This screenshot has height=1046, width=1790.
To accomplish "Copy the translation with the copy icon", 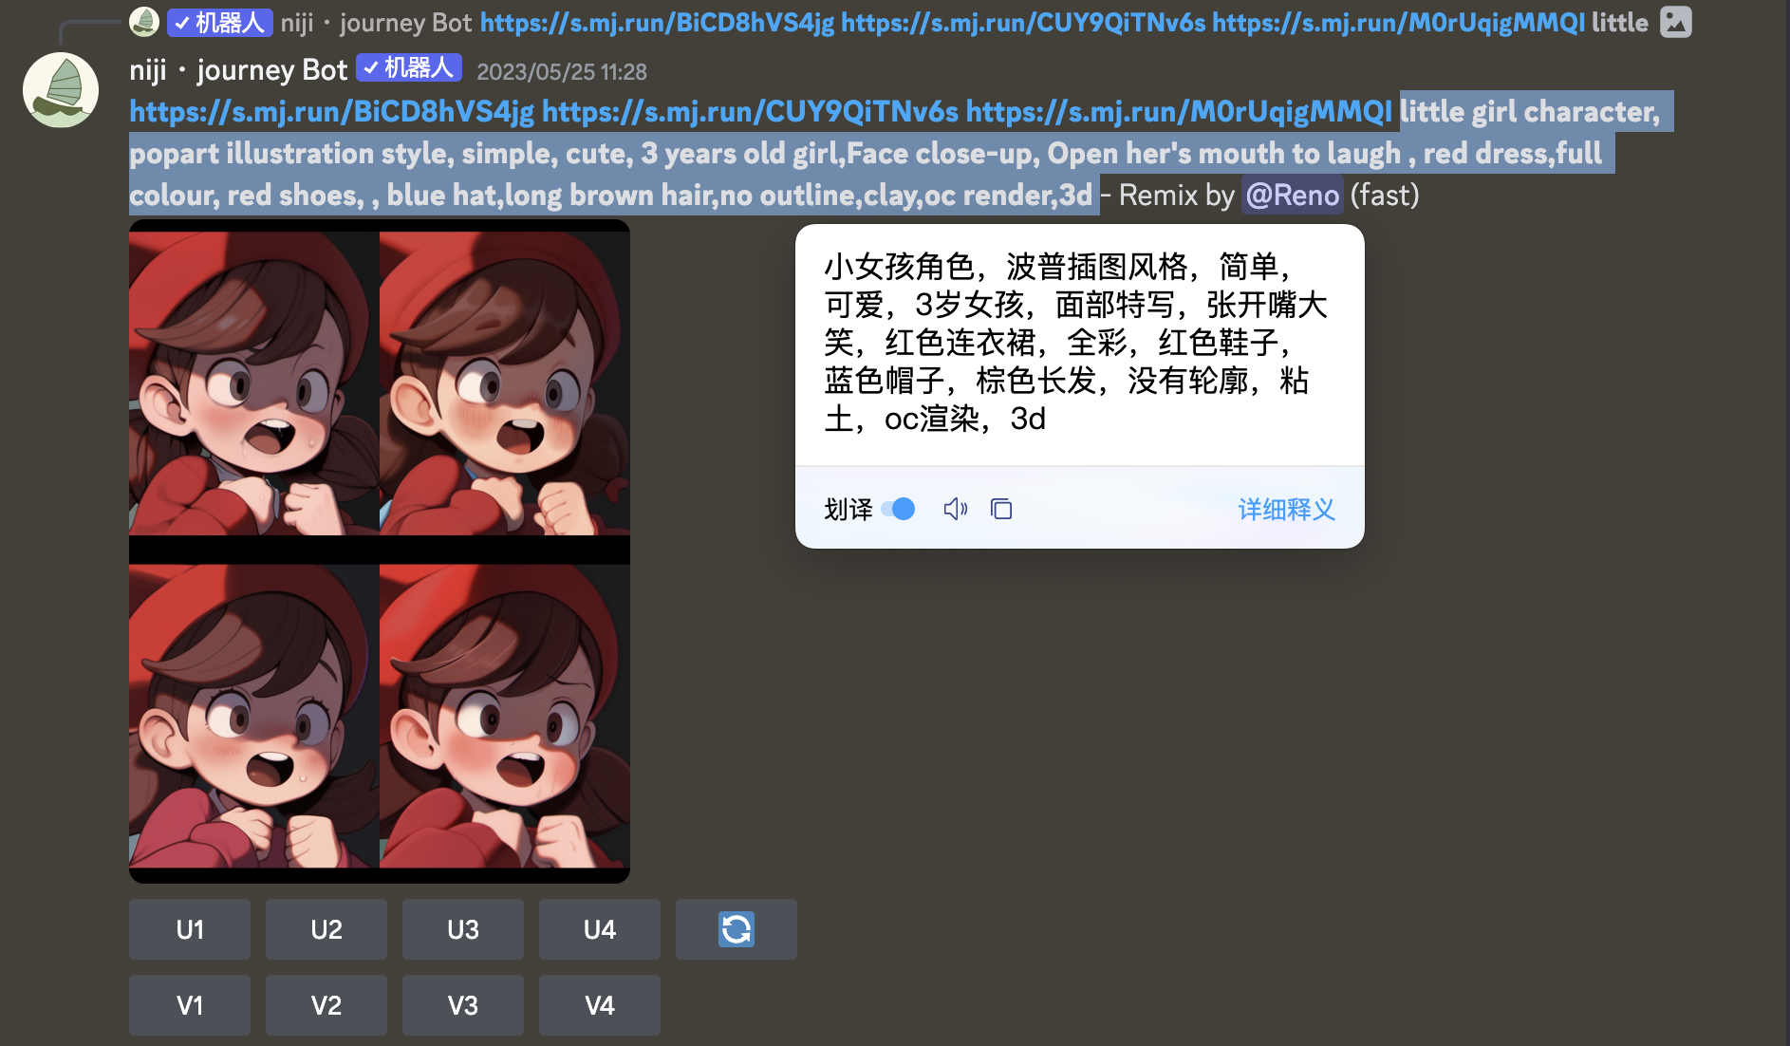I will (1001, 510).
